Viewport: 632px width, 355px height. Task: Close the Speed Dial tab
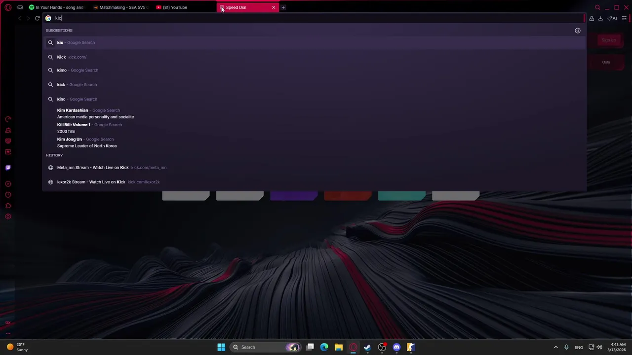coord(274,7)
